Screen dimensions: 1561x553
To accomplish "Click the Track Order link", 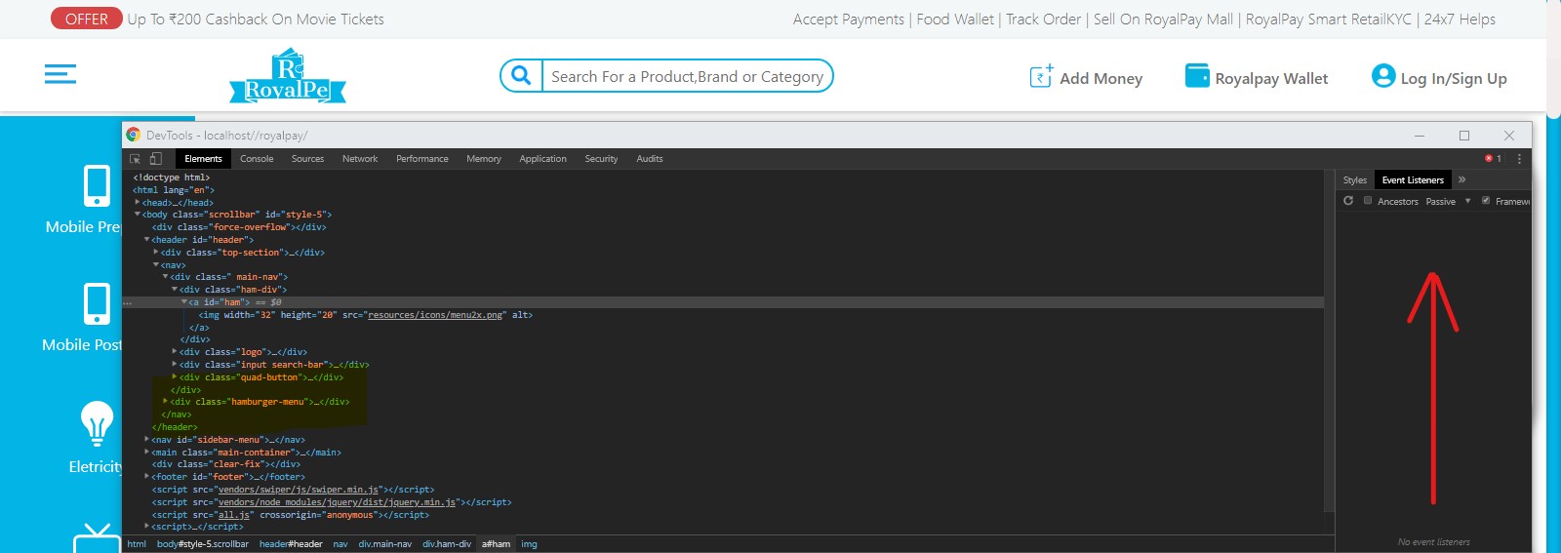I will 1044,20.
